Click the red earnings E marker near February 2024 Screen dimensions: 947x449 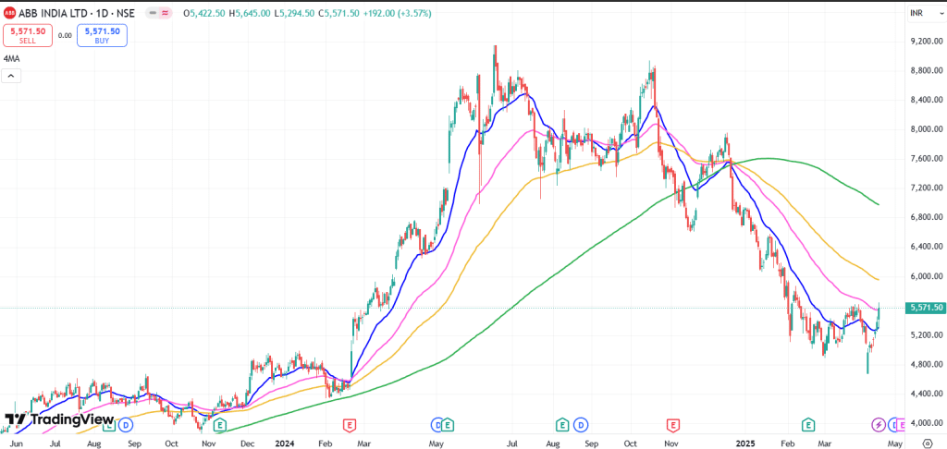click(349, 425)
